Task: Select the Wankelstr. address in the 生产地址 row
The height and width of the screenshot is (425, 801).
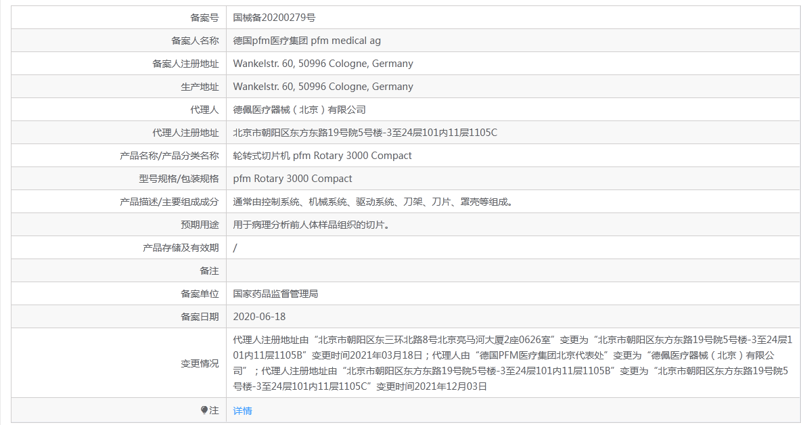Action: pos(323,87)
